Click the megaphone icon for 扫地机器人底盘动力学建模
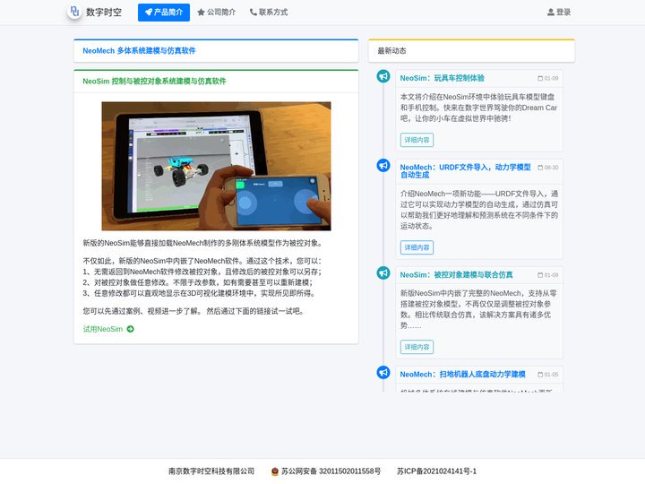Screen dimensions: 645x484 (383, 373)
